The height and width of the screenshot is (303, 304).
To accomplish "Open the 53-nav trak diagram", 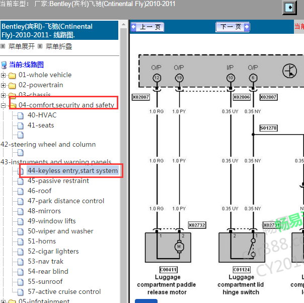I will (x=45, y=262).
